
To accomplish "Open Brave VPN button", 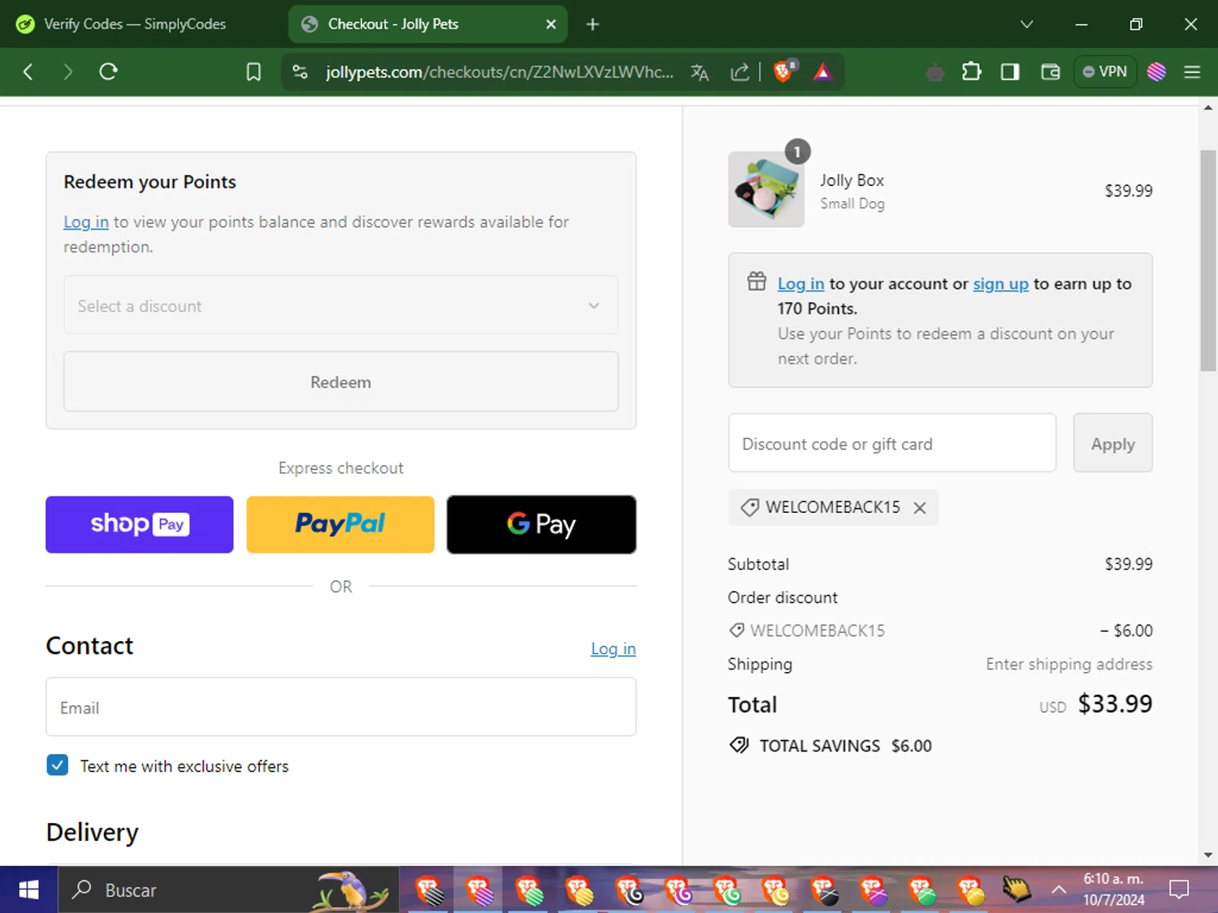I will (1105, 71).
